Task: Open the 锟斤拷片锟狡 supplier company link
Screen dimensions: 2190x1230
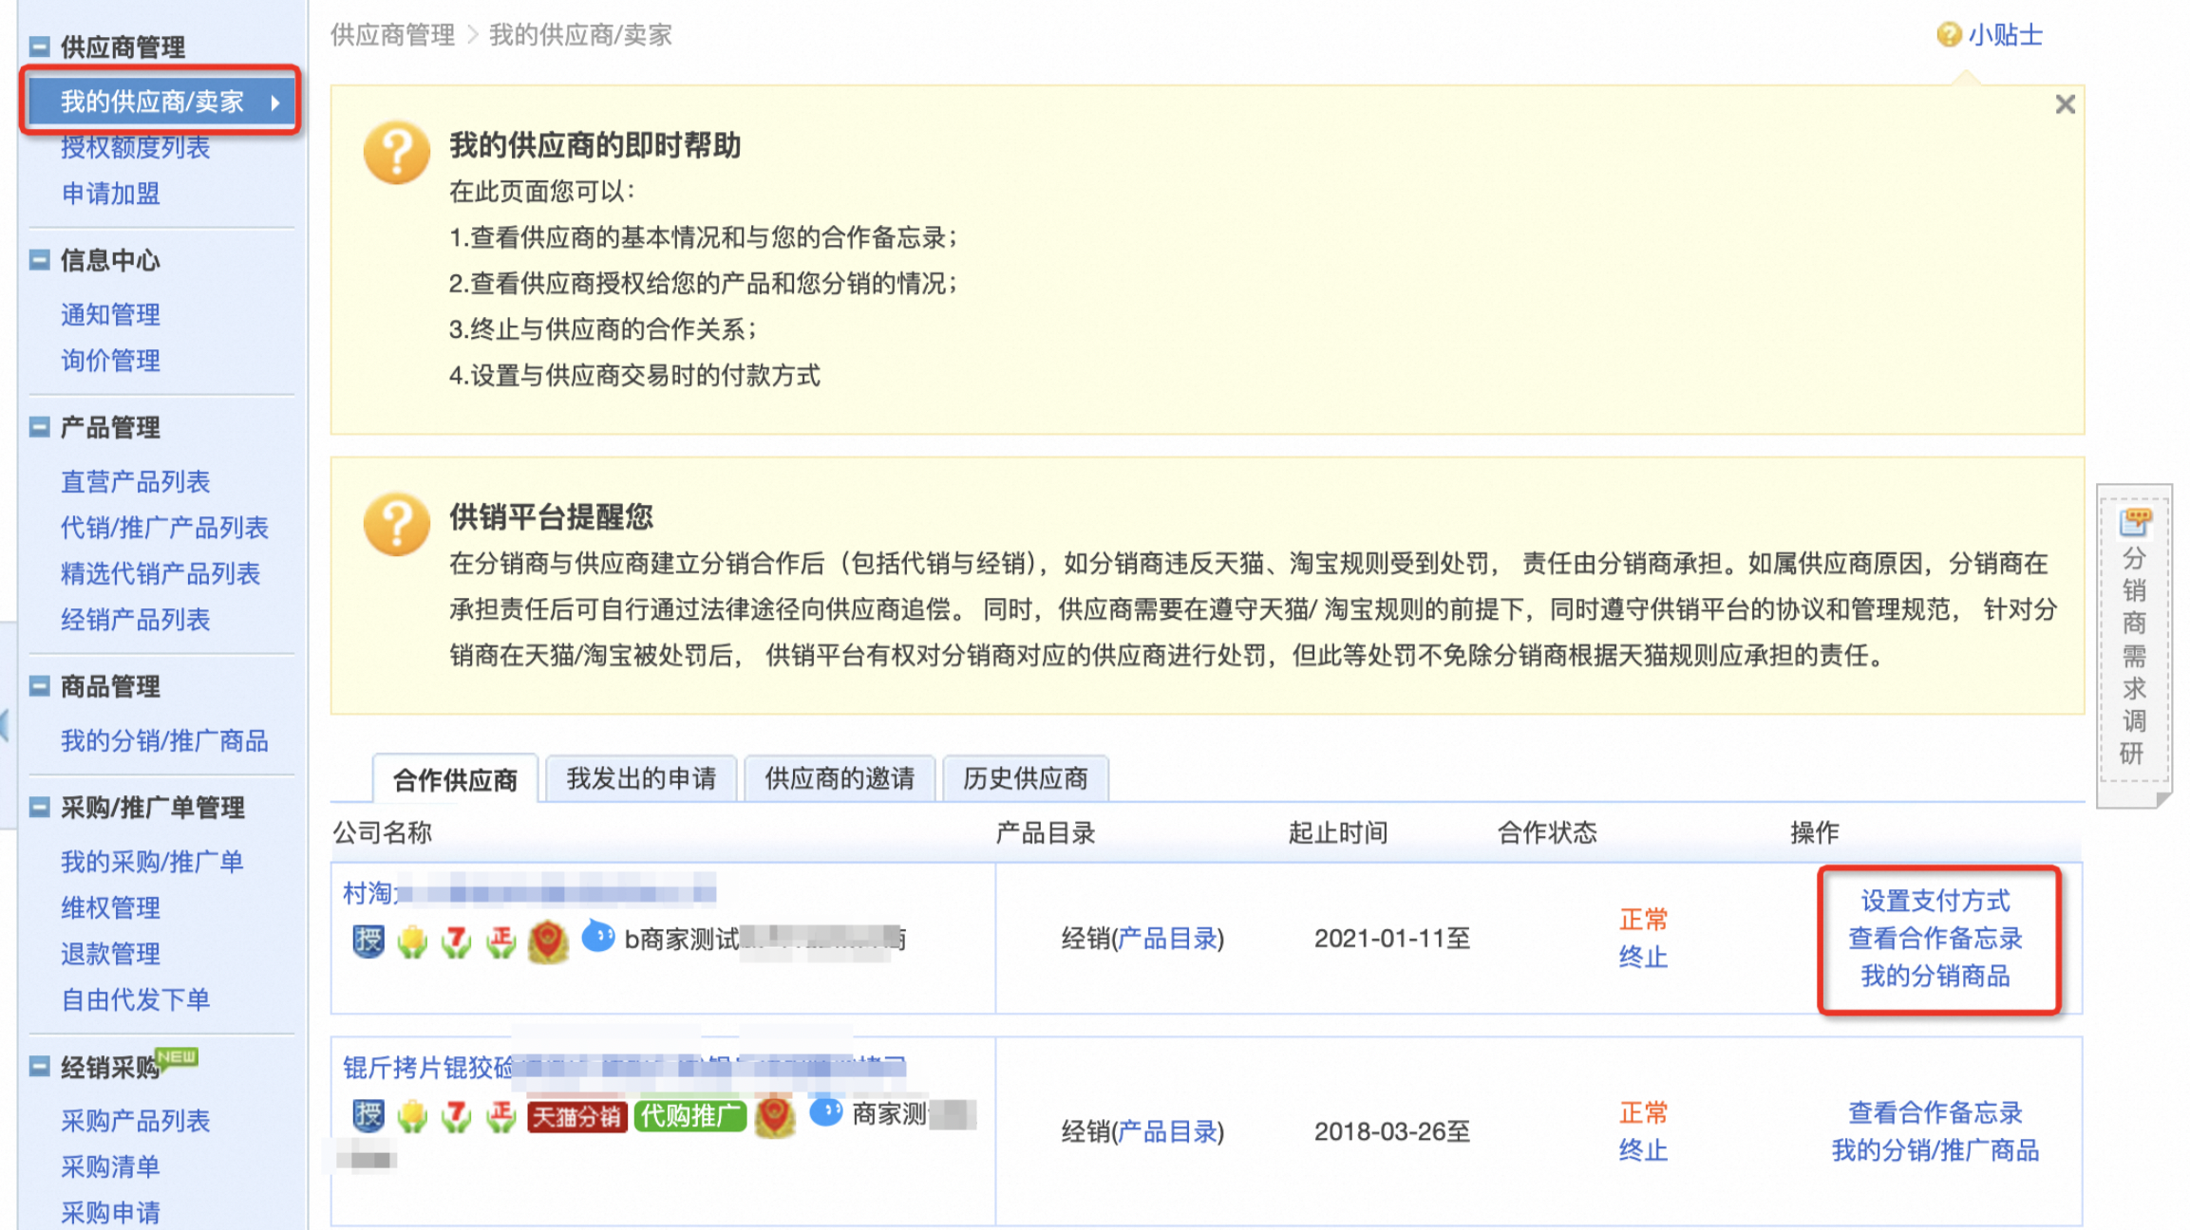Action: (x=624, y=1067)
